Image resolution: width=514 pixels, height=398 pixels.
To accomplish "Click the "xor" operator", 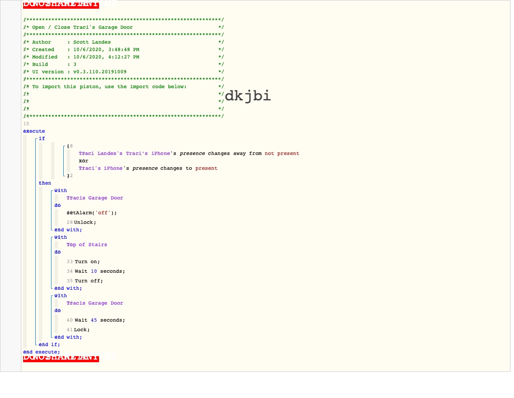I will point(84,161).
